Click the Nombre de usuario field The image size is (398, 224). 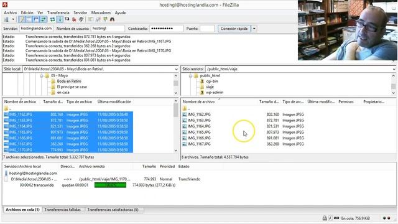click(108, 29)
